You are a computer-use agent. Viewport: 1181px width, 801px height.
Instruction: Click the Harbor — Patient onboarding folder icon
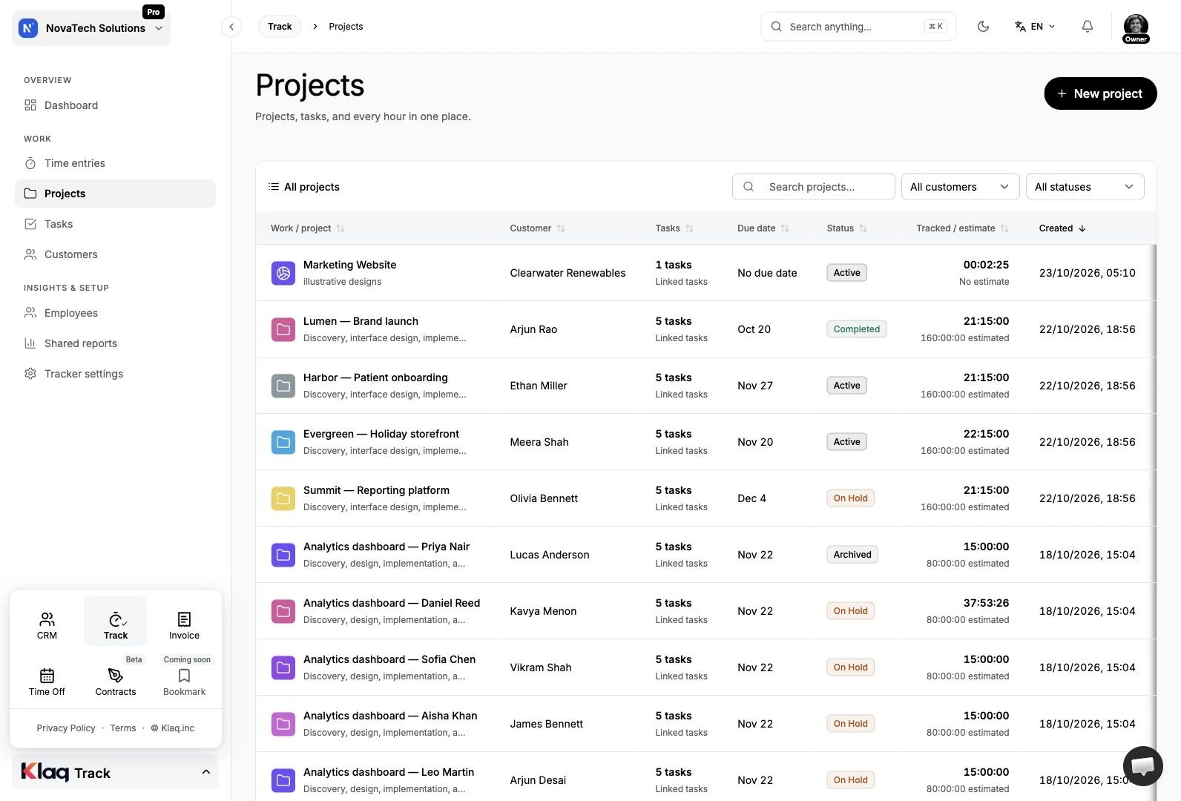pos(283,386)
